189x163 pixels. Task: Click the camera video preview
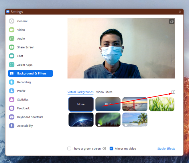[x=121, y=48]
